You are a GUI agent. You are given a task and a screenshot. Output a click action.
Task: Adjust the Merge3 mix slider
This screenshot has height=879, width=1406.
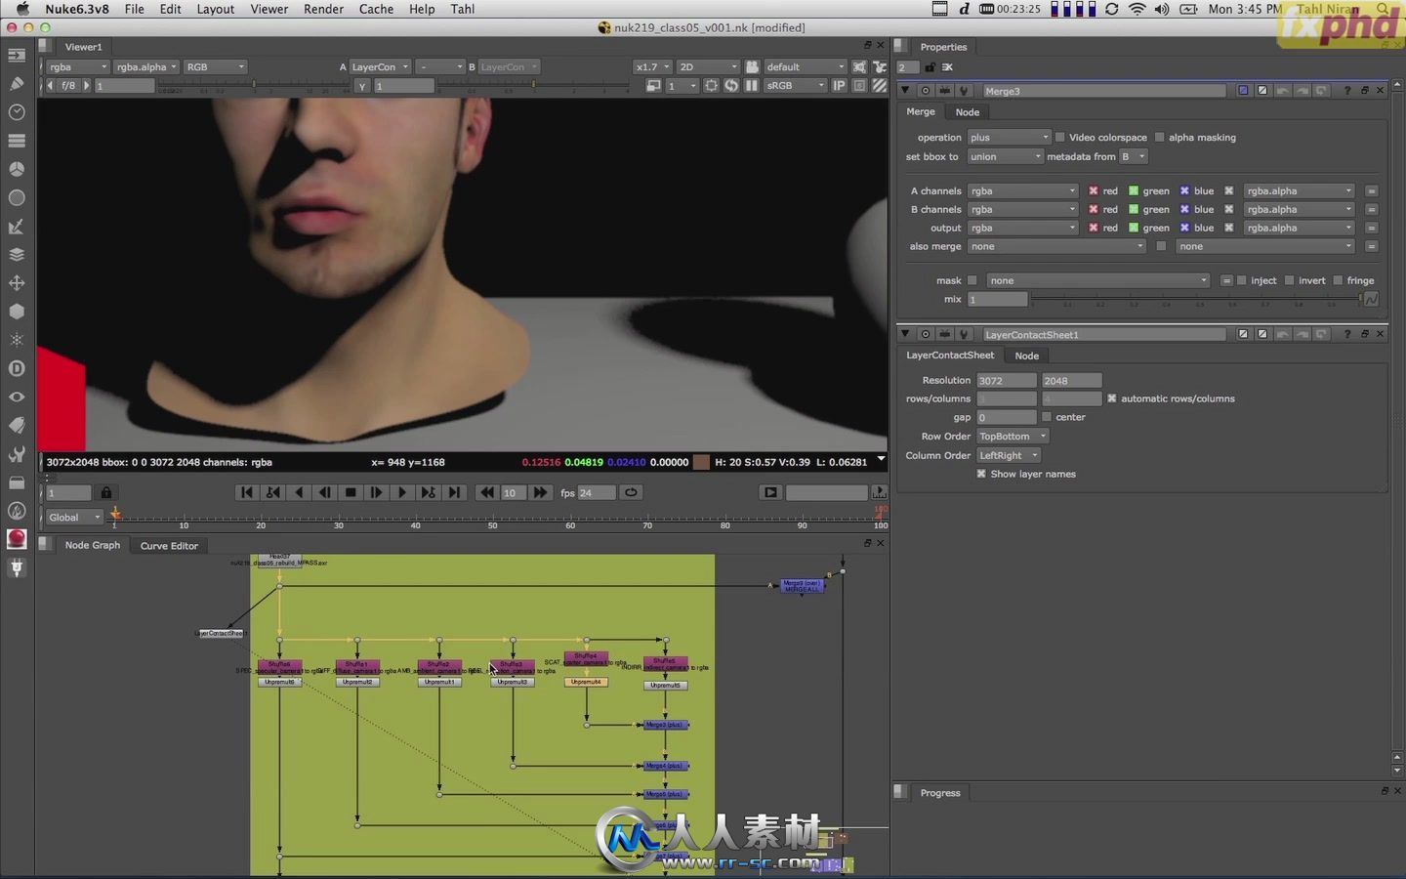[x=1196, y=299]
